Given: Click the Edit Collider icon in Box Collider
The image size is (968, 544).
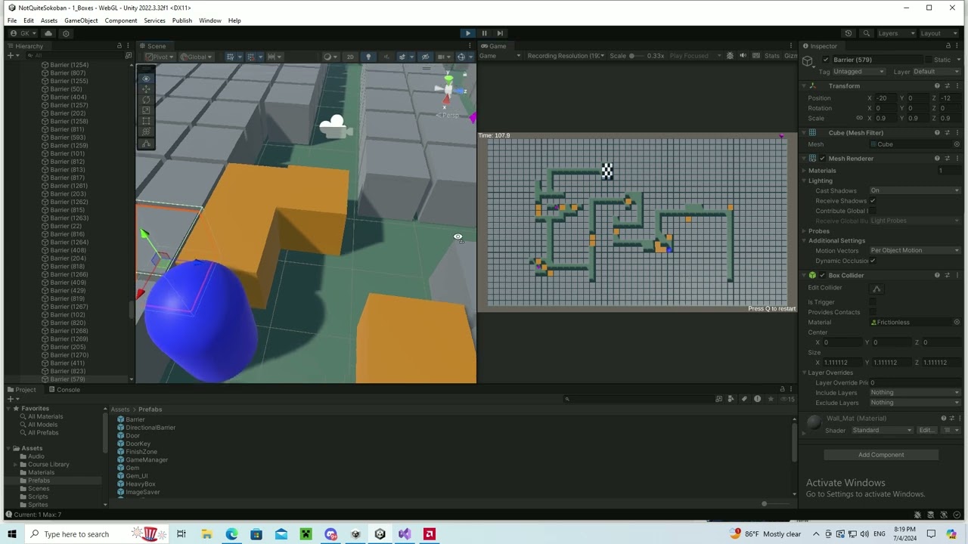Looking at the screenshot, I should click(876, 289).
